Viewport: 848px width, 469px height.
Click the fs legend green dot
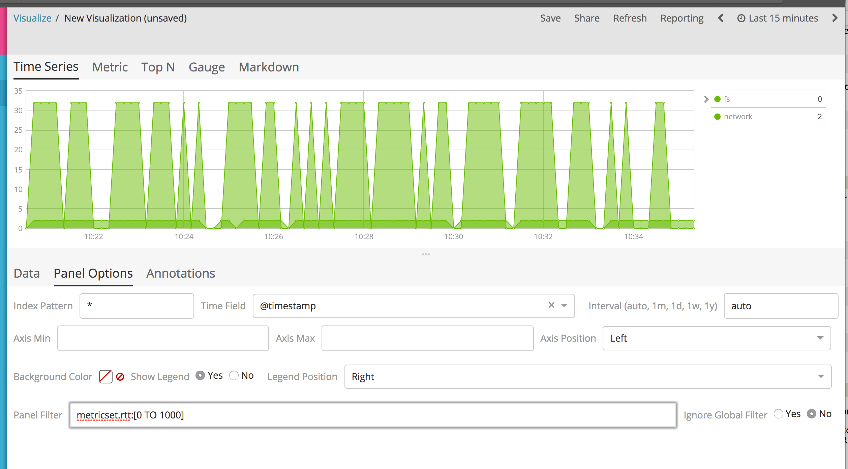click(x=718, y=99)
